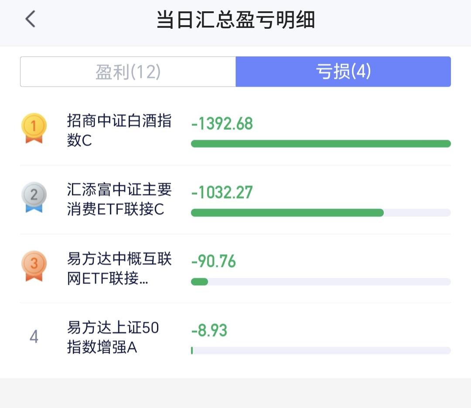Switch to the 盈利(12) tab
Image resolution: width=471 pixels, height=408 pixels.
(x=128, y=72)
